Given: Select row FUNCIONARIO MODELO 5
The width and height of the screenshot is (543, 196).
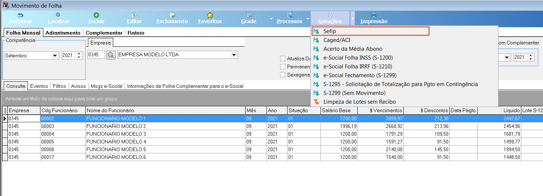Looking at the screenshot, I should point(272,149).
